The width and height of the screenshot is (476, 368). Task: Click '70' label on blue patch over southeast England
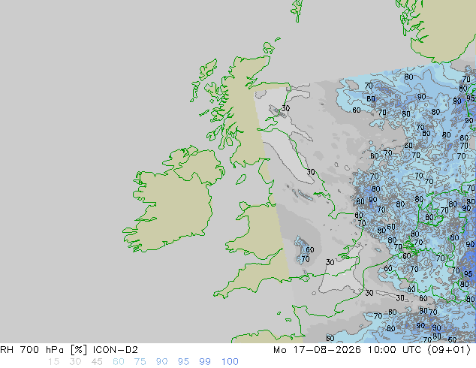[306, 259]
